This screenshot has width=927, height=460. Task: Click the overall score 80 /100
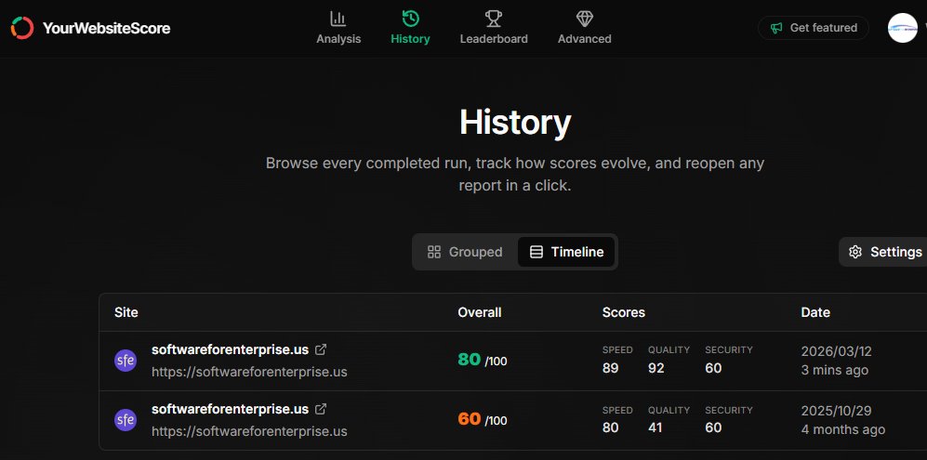point(483,360)
